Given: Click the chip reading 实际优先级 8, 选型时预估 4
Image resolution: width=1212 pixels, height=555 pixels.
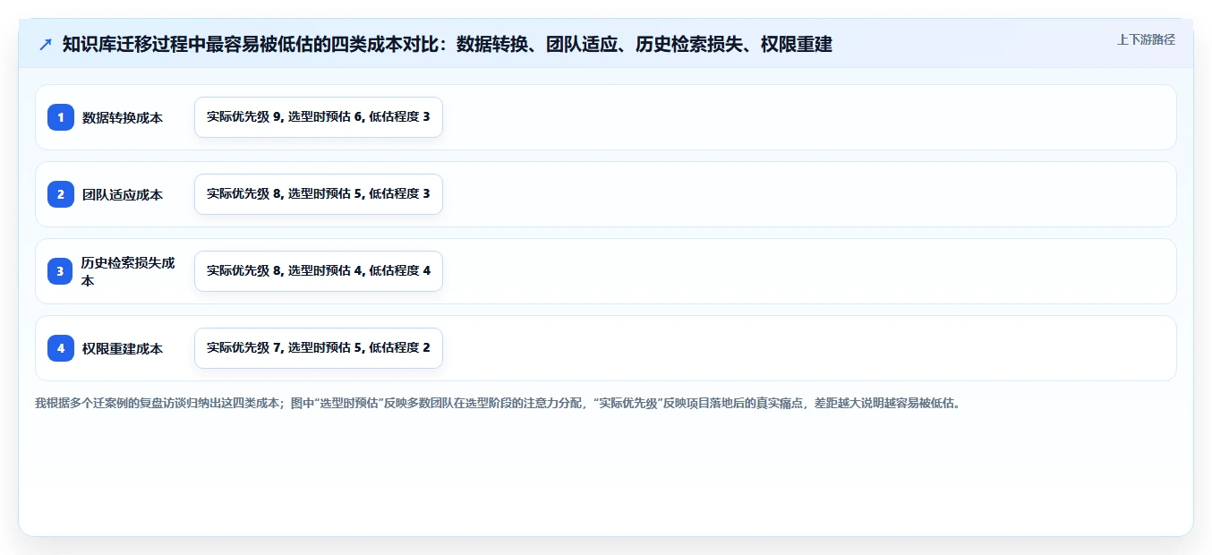Looking at the screenshot, I should (319, 271).
